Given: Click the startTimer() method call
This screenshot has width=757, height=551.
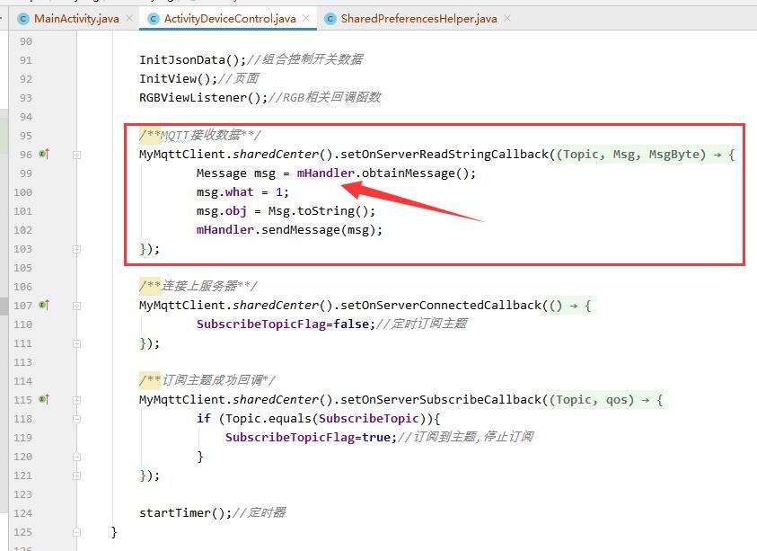Looking at the screenshot, I should 185,513.
